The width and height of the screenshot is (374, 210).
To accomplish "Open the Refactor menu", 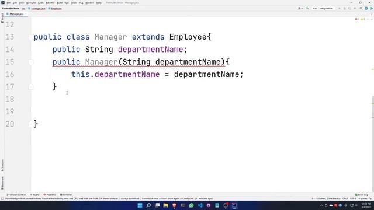I will (x=50, y=3).
